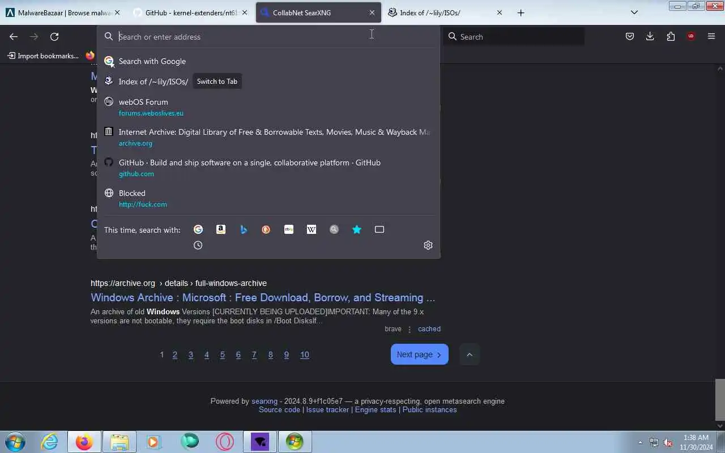725x453 pixels.
Task: Select the Blocked suggestion entry
Action: pos(268,199)
